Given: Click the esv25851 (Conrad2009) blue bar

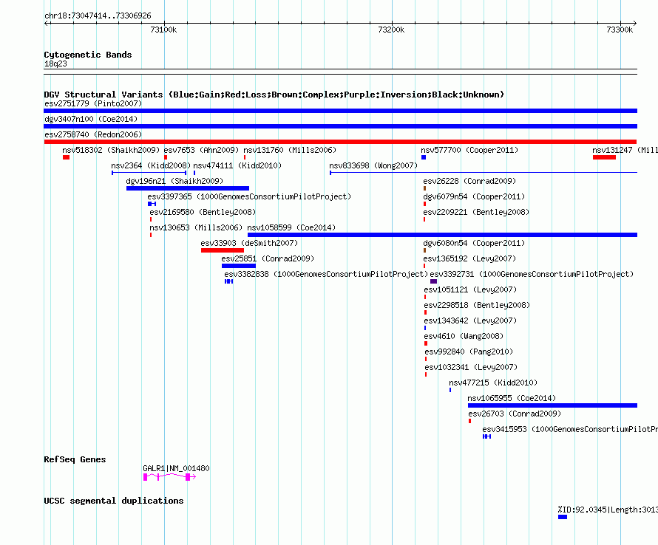Looking at the screenshot, I should (239, 266).
